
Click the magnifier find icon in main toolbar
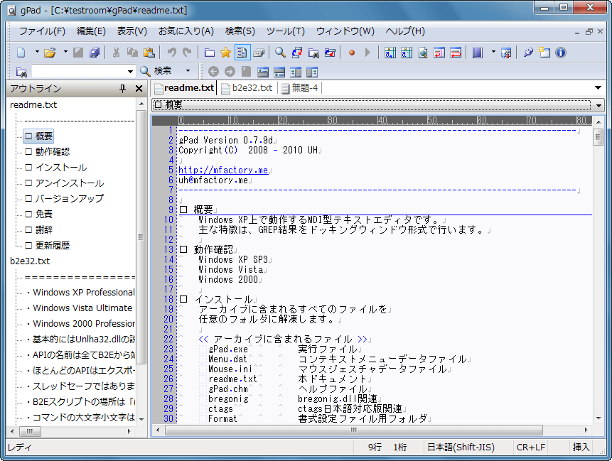[280, 53]
